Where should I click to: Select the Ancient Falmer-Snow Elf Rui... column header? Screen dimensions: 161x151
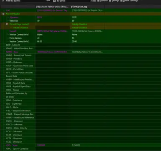tap(52, 7)
